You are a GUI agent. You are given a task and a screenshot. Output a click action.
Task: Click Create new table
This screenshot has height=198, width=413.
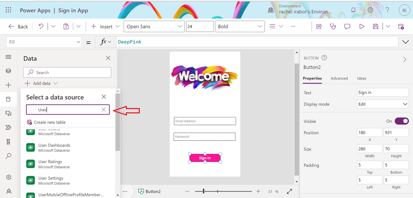(x=46, y=122)
